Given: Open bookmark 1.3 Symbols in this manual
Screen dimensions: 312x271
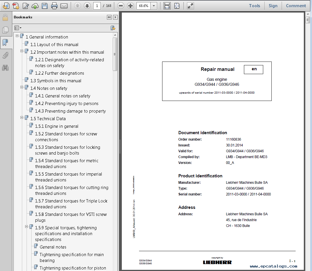Looking at the screenshot, I should tap(56, 81).
